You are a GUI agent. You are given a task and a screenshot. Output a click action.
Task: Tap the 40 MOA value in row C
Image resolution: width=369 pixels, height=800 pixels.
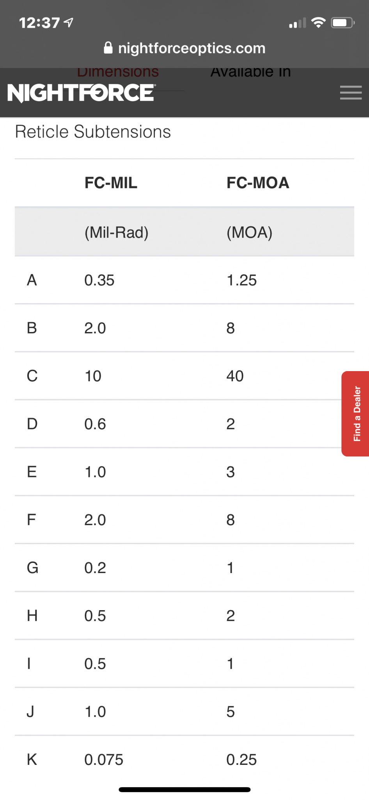point(235,376)
